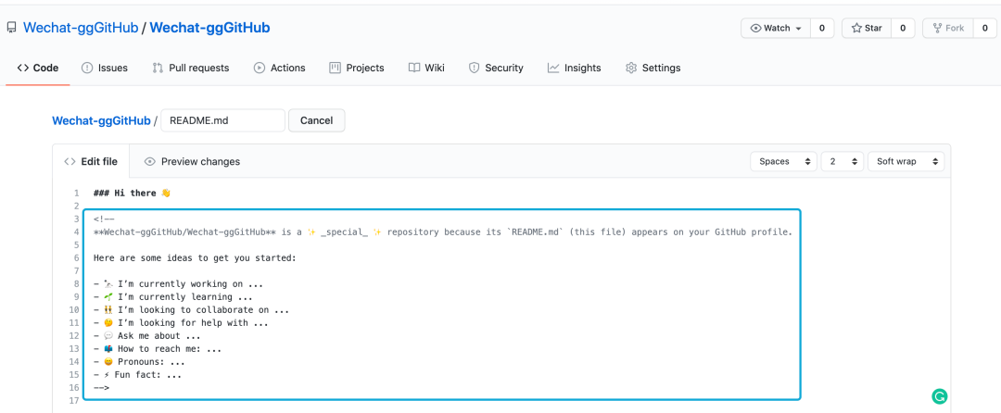Click the 'Pronouns: ...' line

tap(139, 362)
